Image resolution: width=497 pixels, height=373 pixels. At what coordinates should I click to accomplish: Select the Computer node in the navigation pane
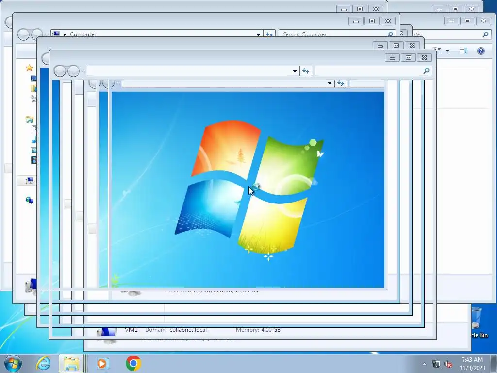point(30,181)
